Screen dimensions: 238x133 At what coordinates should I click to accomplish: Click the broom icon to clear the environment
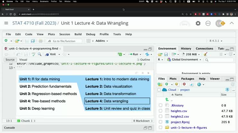[x=206, y=54]
